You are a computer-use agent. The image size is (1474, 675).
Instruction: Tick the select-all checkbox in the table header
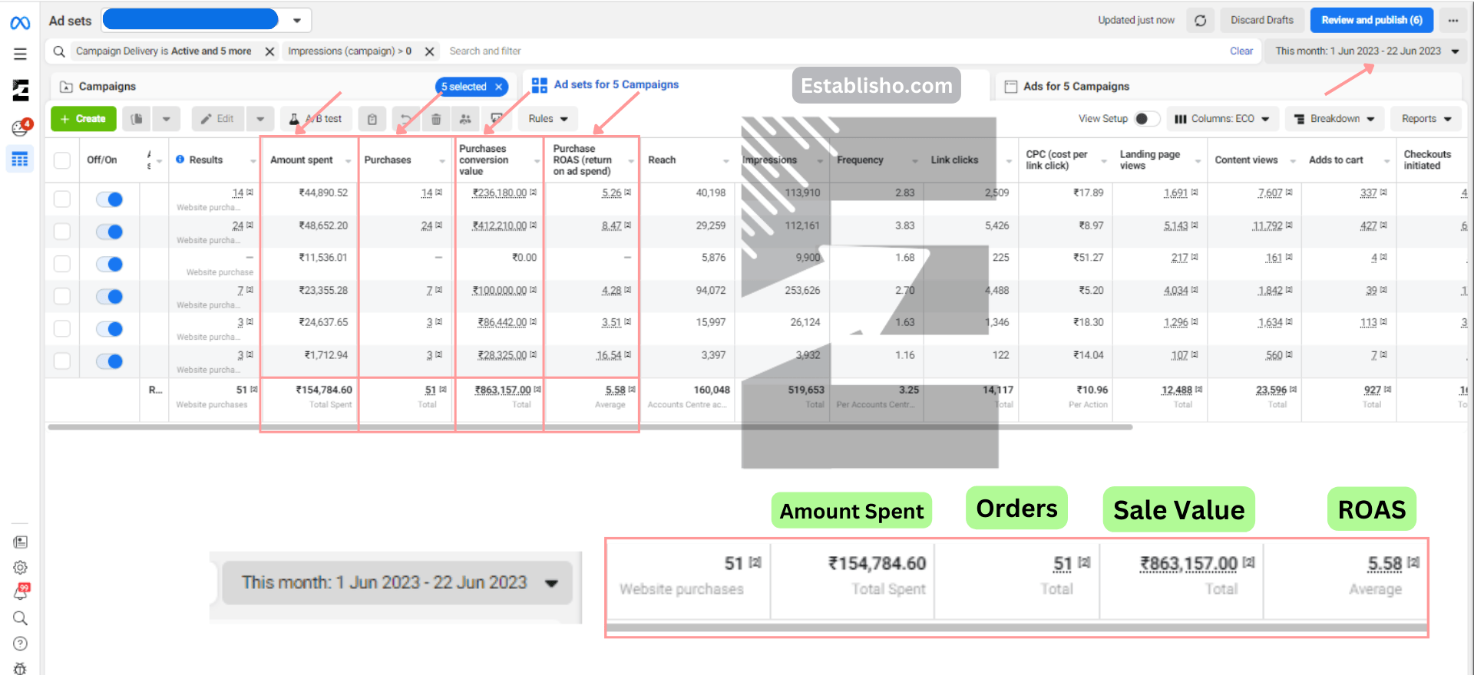point(62,160)
